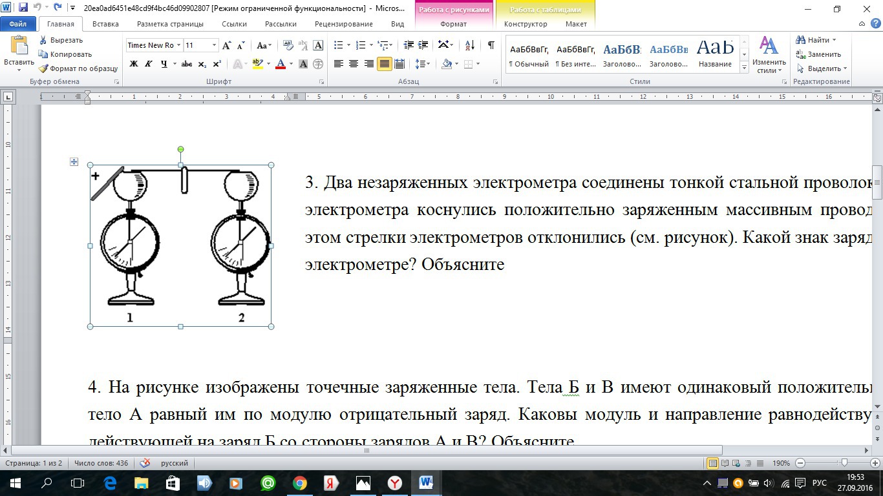Image resolution: width=883 pixels, height=496 pixels.
Task: Increase the paragraph indent
Action: 423,45
